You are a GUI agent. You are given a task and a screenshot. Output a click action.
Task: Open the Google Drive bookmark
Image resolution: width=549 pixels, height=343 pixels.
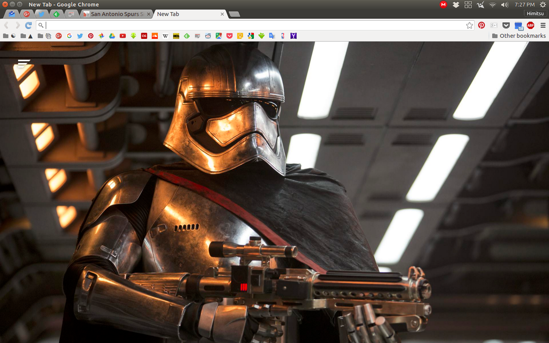click(x=112, y=36)
